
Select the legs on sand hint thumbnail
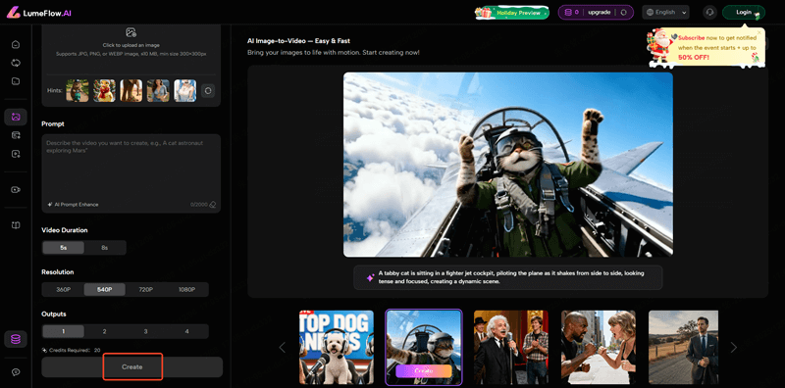(131, 91)
